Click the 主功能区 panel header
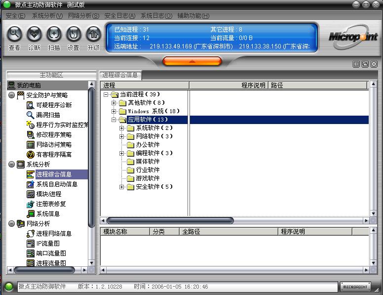The width and height of the screenshot is (383, 295). 51,75
